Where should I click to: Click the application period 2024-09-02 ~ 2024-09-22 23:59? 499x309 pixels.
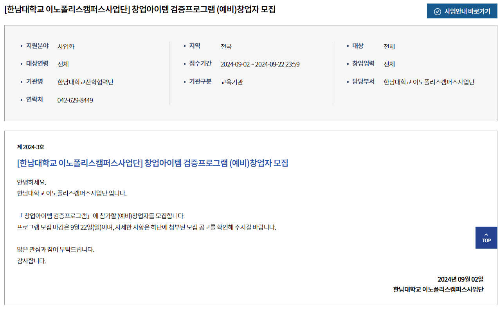click(260, 64)
